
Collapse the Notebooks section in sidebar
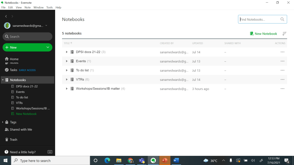pyautogui.click(x=3, y=80)
